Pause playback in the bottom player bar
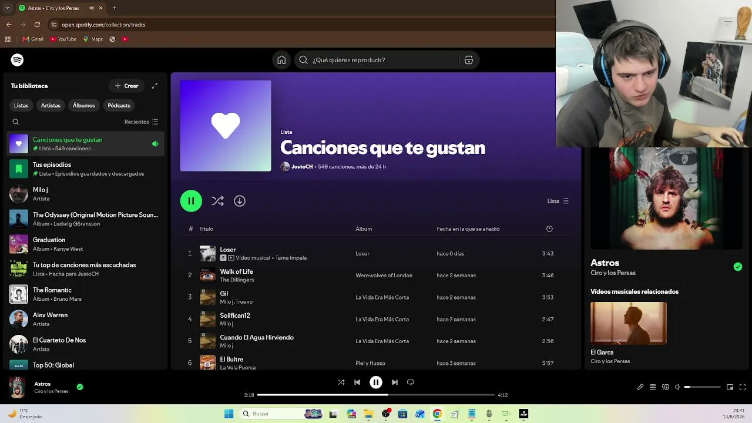 pyautogui.click(x=376, y=382)
